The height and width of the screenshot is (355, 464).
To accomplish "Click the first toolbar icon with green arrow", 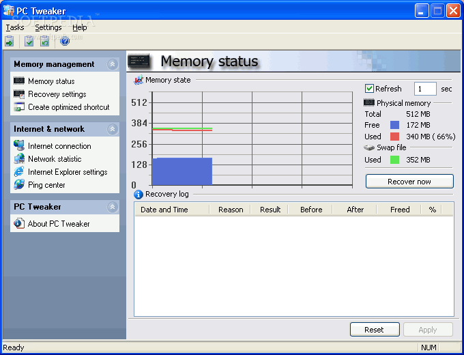I will [9, 41].
